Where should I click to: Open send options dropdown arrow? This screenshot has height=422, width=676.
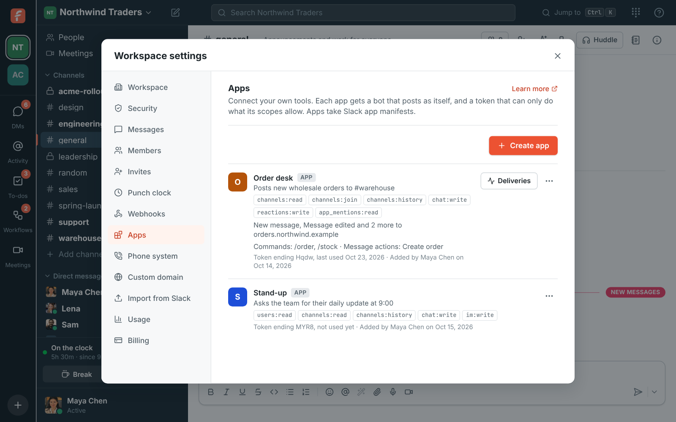click(x=654, y=392)
